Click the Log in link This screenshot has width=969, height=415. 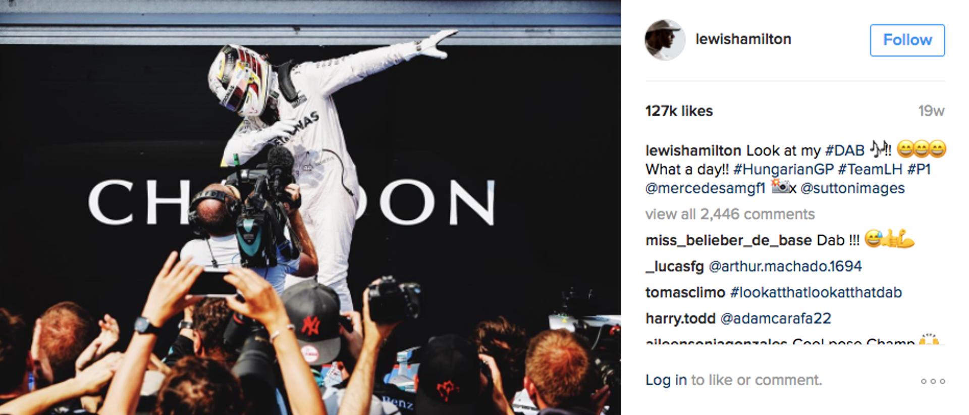click(666, 380)
